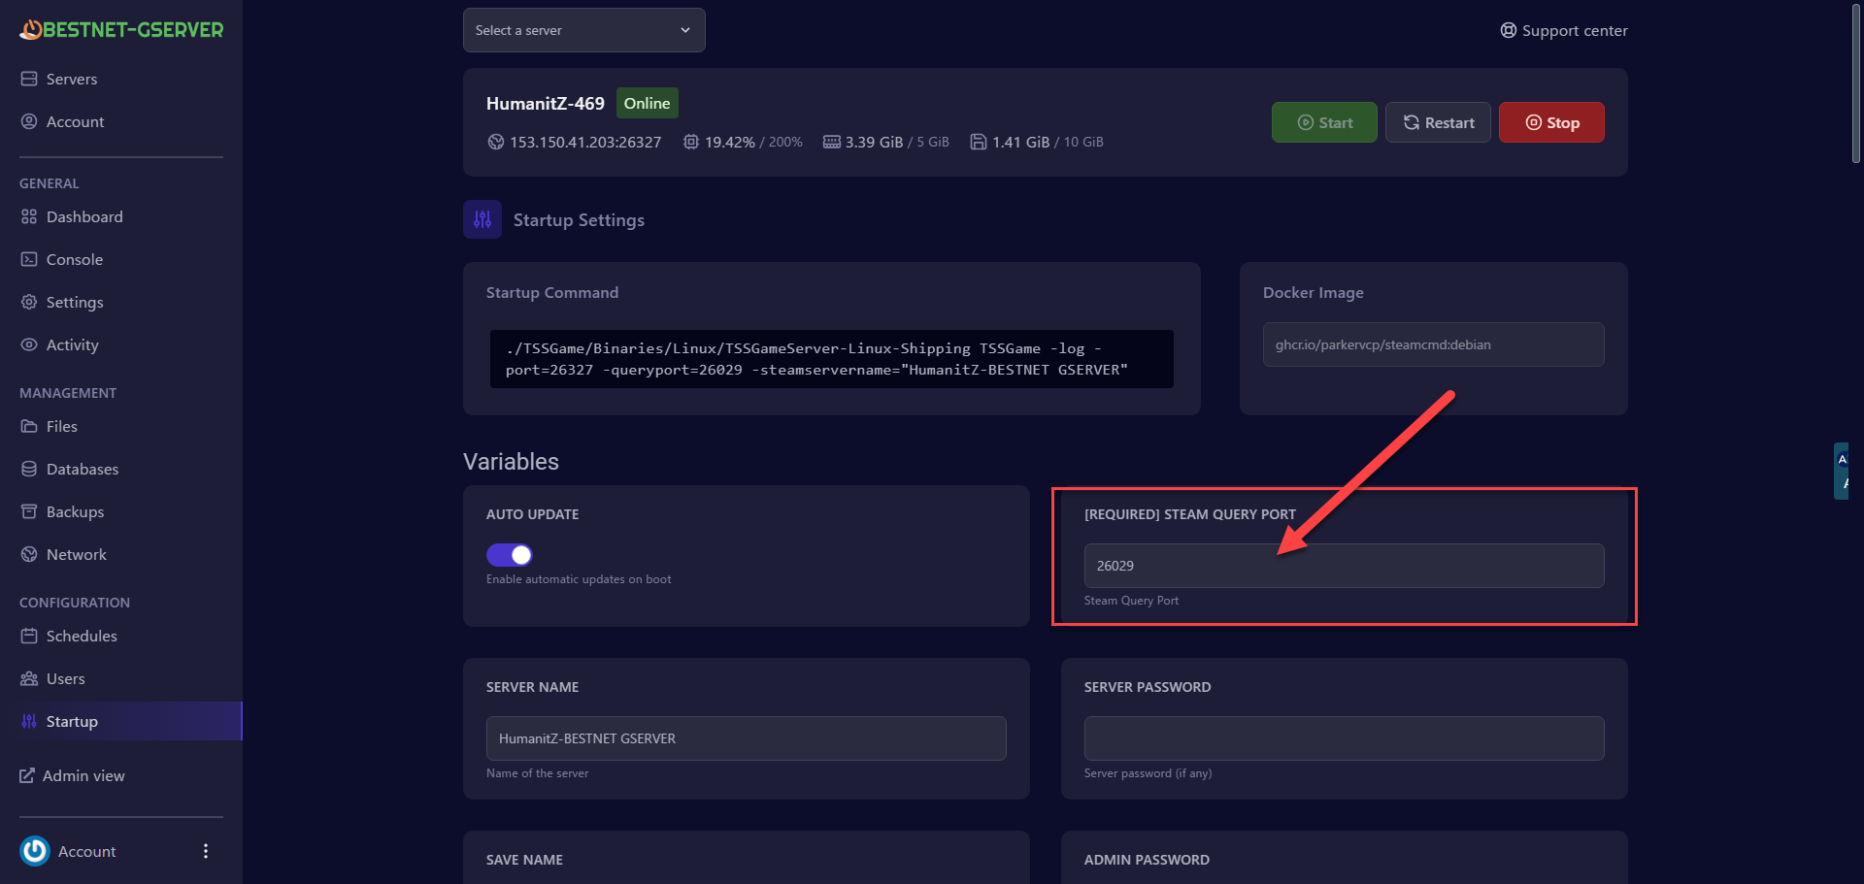Viewport: 1864px width, 884px height.
Task: Click the Servers icon in sidebar
Action: pyautogui.click(x=29, y=79)
